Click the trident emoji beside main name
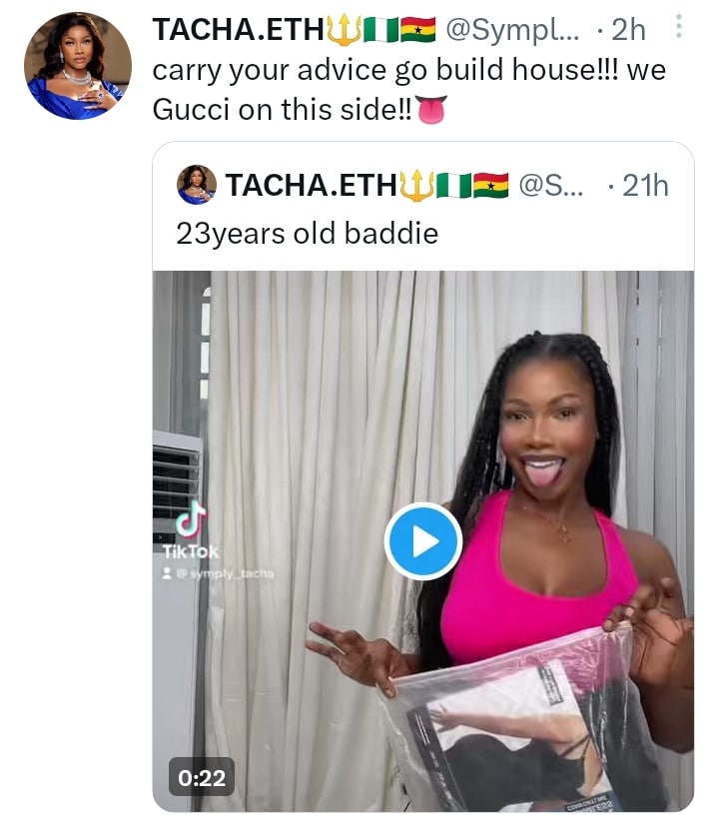The height and width of the screenshot is (818, 719). (344, 30)
